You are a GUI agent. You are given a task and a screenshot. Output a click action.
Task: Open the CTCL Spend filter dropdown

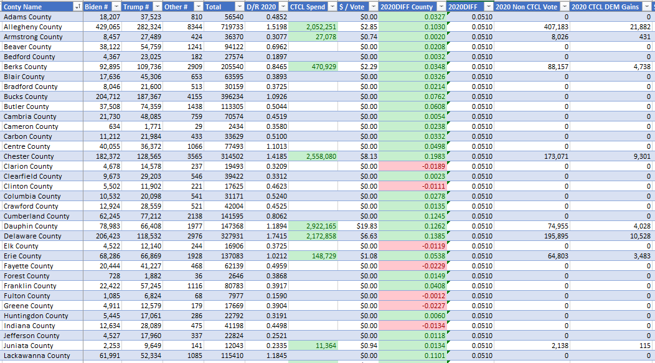(x=332, y=7)
